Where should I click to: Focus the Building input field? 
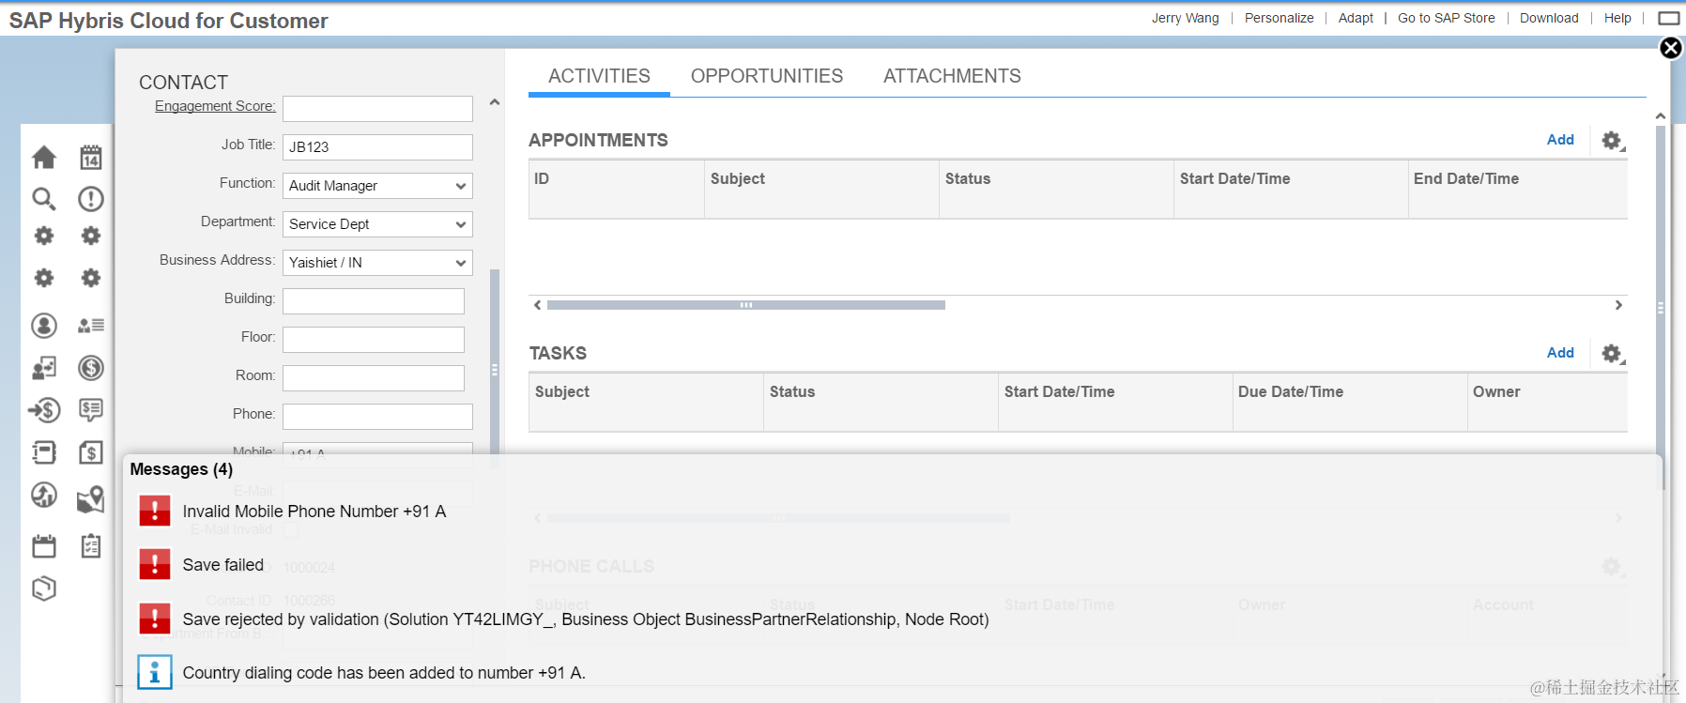374,301
